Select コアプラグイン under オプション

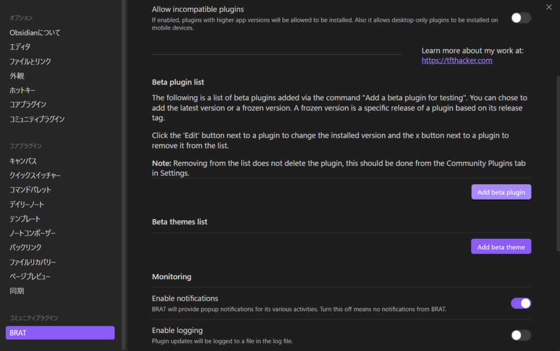point(28,104)
